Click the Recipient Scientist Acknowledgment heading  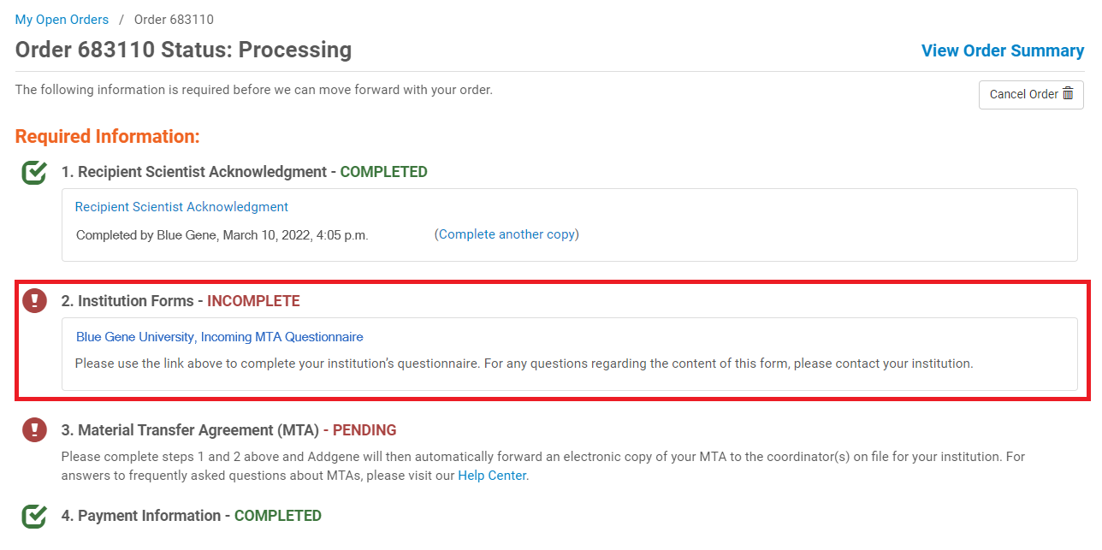pos(193,172)
